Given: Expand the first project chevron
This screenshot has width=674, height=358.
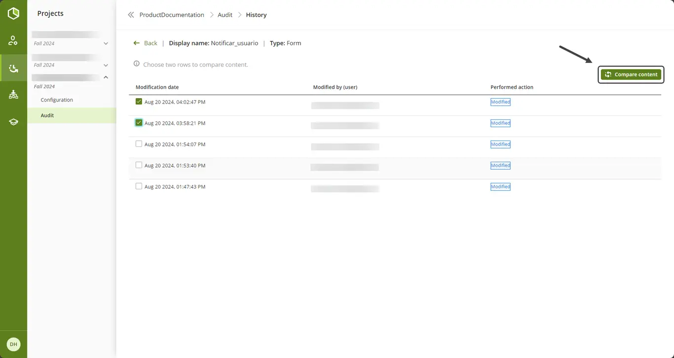Looking at the screenshot, I should tap(106, 43).
